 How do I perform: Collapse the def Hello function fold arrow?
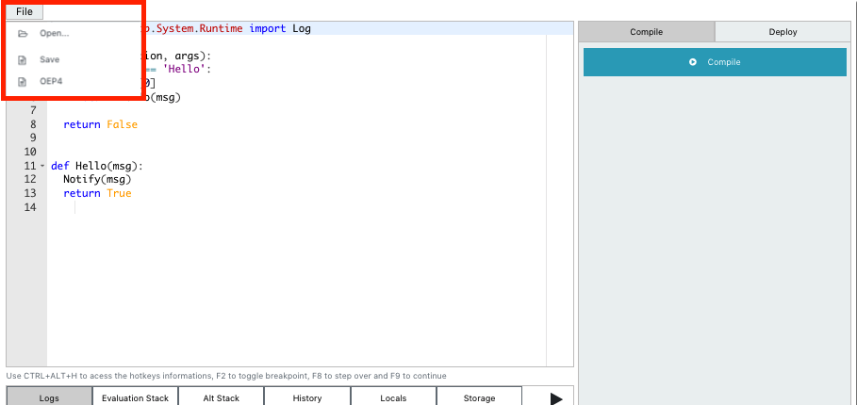42,167
